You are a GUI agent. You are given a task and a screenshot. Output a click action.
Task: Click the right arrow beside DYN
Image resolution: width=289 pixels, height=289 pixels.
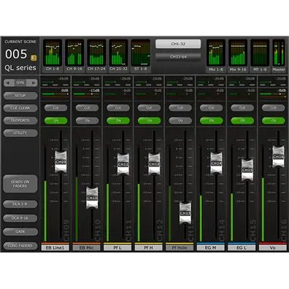coord(34,83)
